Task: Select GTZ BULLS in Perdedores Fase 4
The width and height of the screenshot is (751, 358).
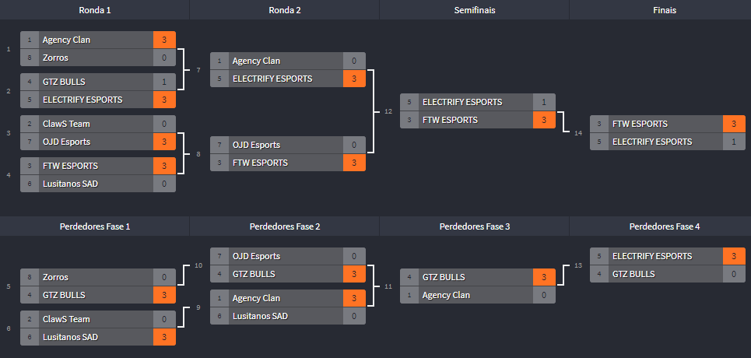Action: [x=633, y=274]
